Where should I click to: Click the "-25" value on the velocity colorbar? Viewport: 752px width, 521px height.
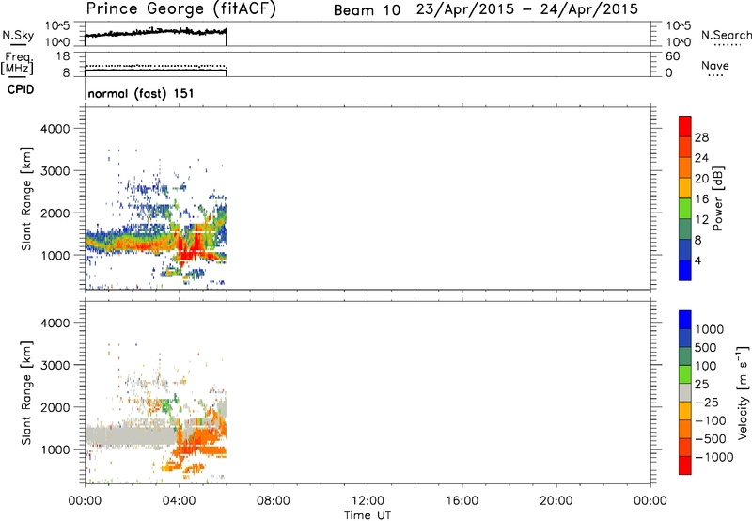coord(706,403)
